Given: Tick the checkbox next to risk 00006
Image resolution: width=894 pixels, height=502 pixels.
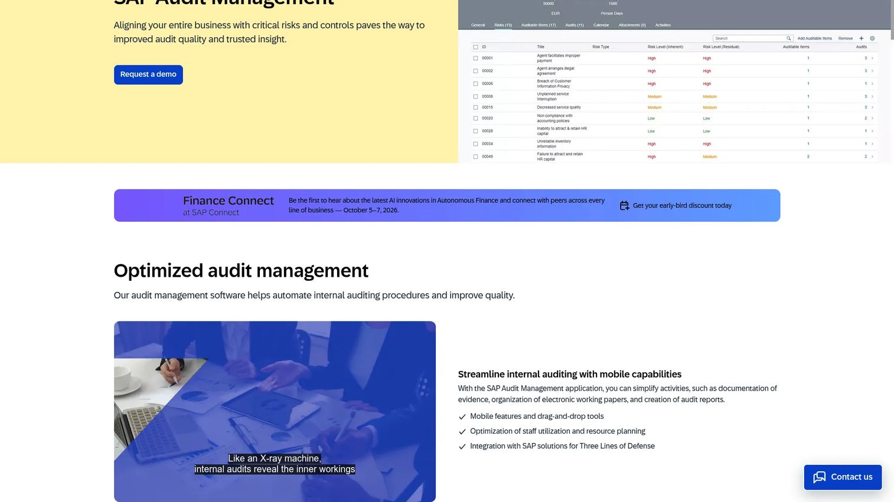Looking at the screenshot, I should (475, 84).
